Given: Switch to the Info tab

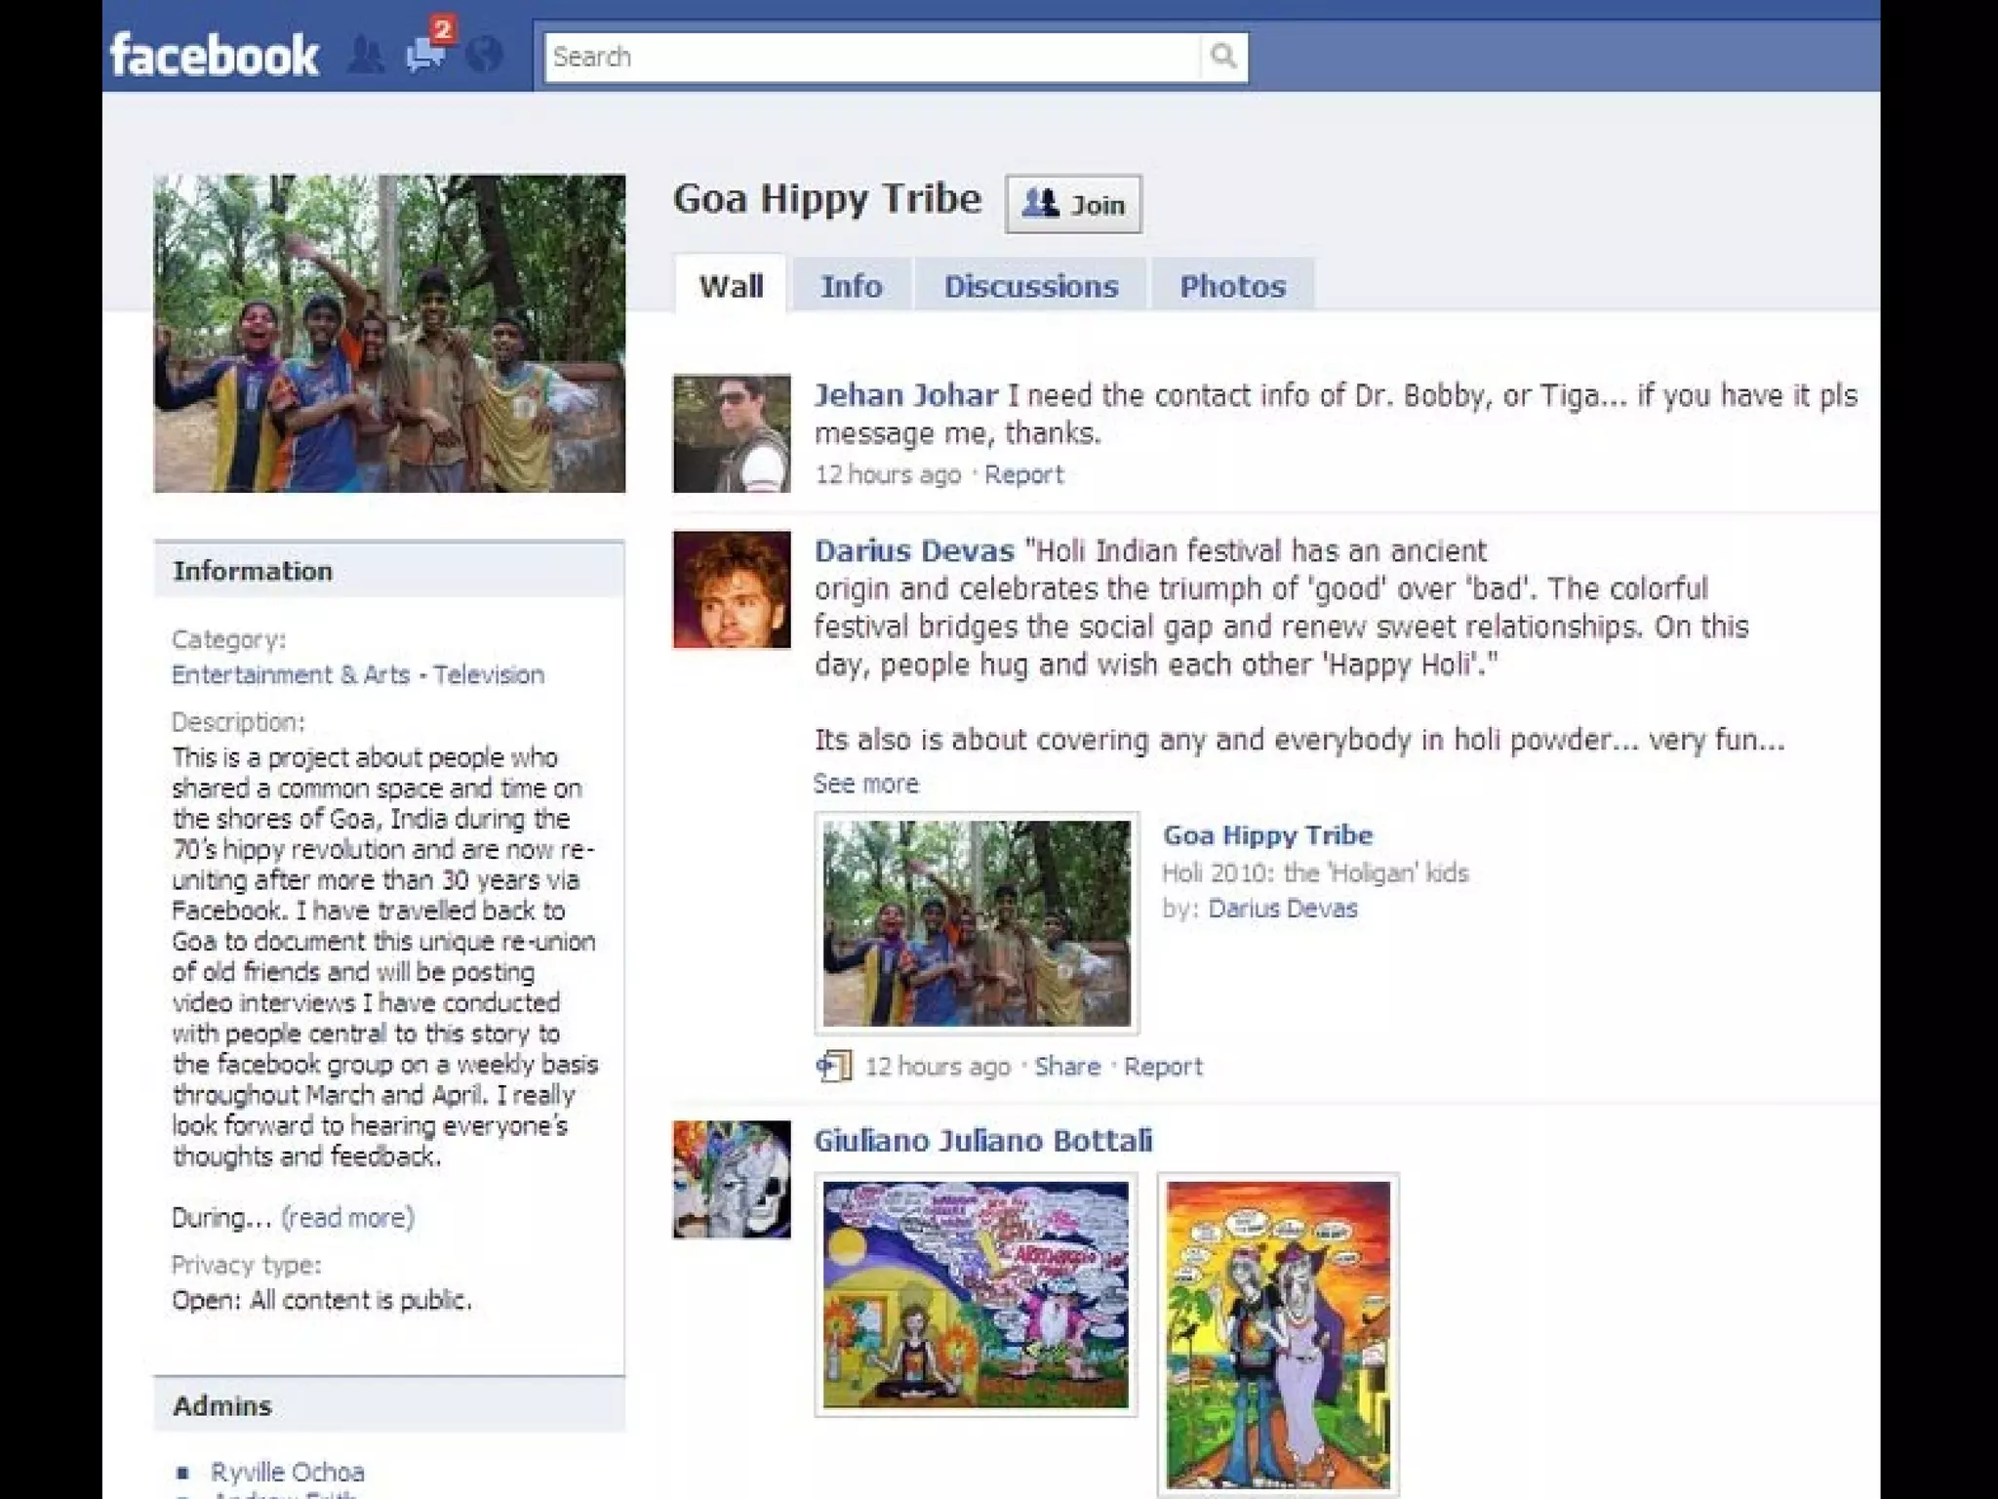Looking at the screenshot, I should click(851, 286).
